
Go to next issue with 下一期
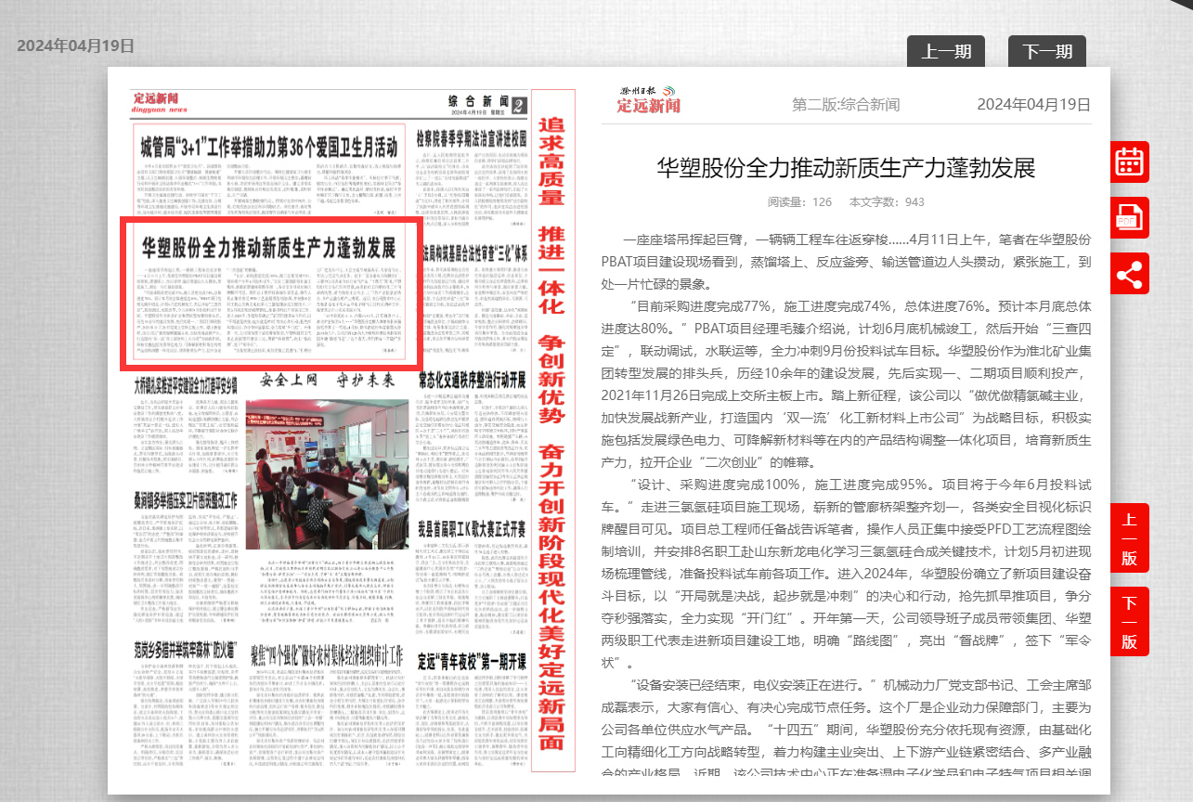pos(1046,52)
